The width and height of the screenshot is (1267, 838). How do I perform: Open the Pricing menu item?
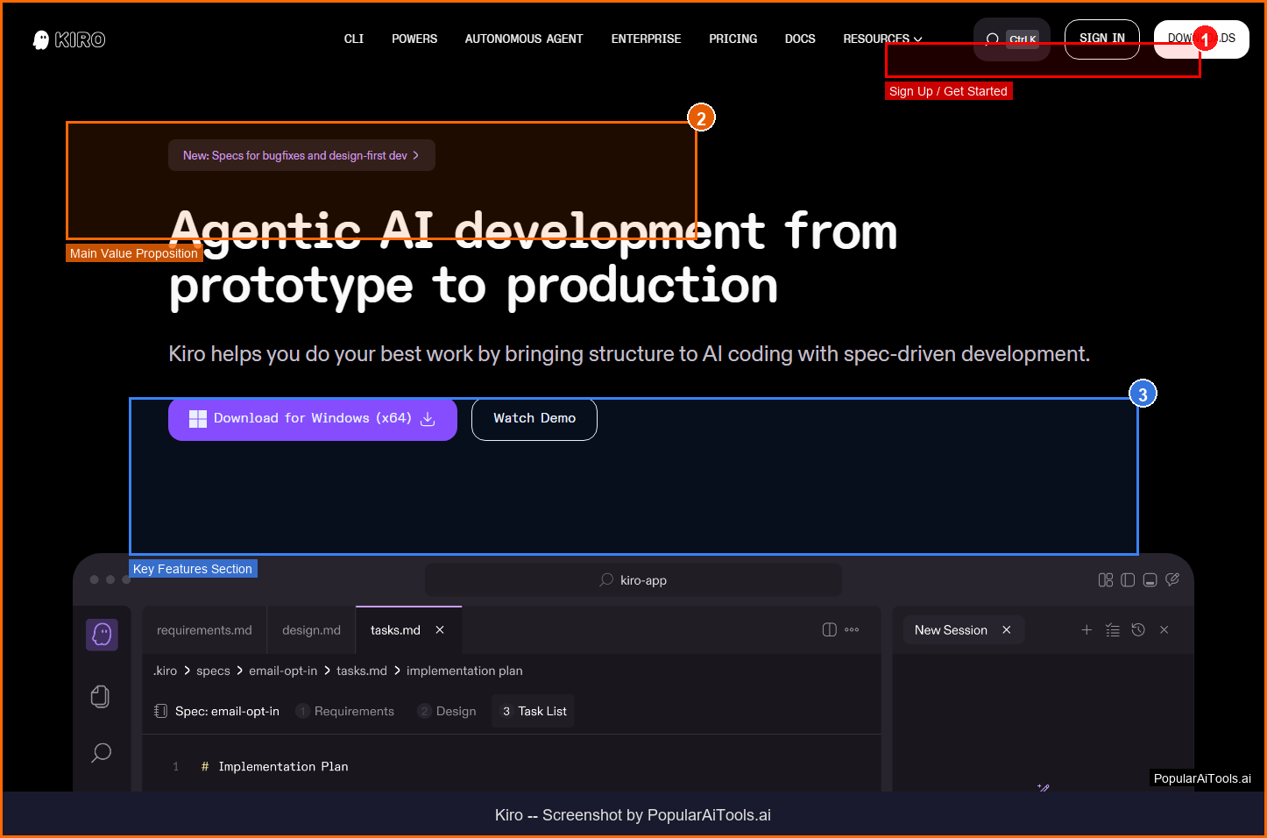pyautogui.click(x=733, y=39)
